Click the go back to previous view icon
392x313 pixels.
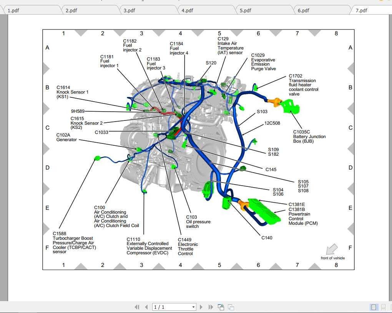pyautogui.click(x=221, y=307)
